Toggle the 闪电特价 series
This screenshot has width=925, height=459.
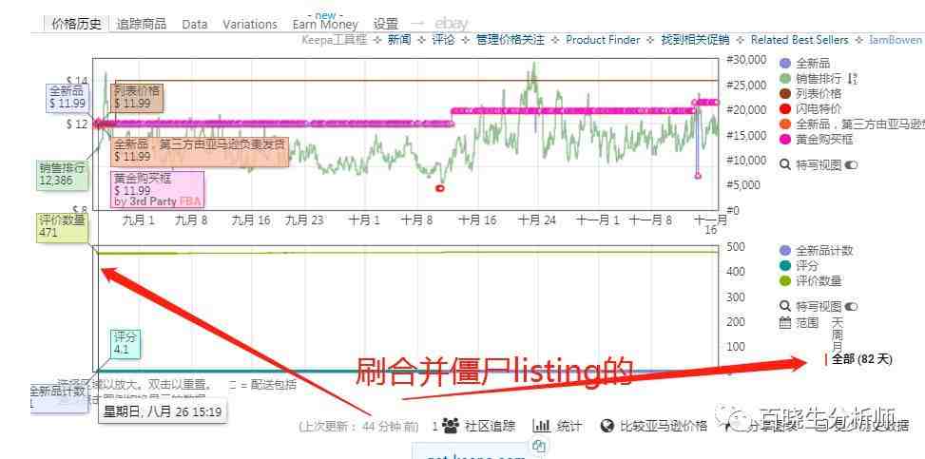click(x=811, y=108)
